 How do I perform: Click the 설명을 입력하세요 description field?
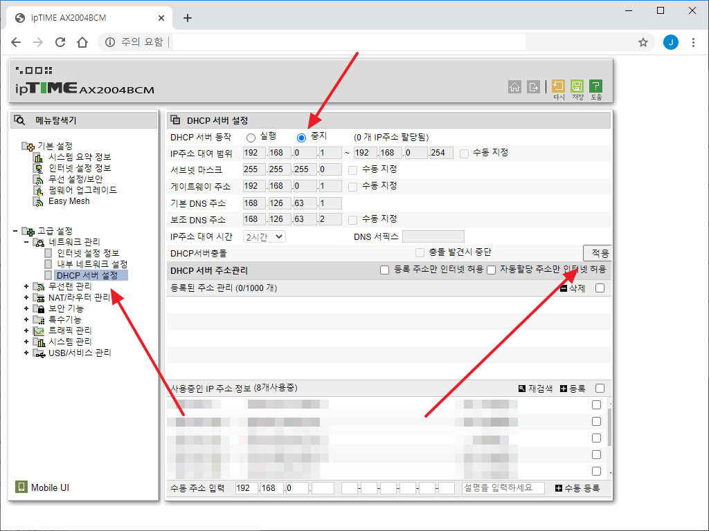tap(503, 488)
